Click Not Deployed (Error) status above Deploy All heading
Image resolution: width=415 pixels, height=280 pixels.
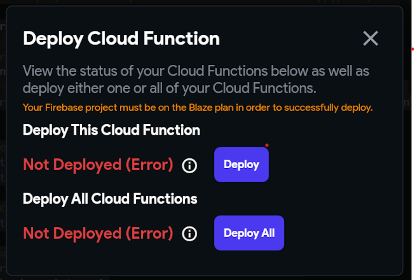click(98, 165)
